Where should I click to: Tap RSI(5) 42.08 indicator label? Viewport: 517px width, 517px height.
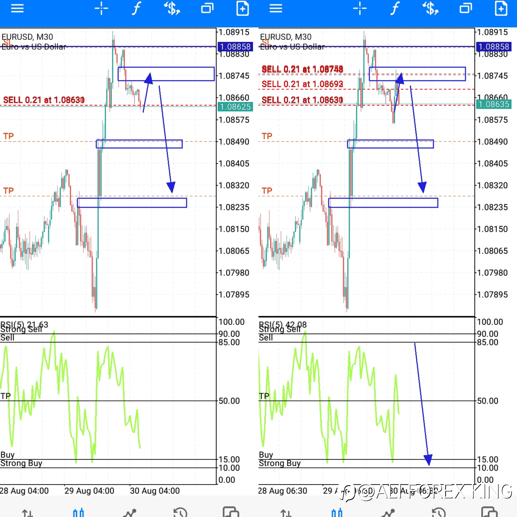point(283,324)
